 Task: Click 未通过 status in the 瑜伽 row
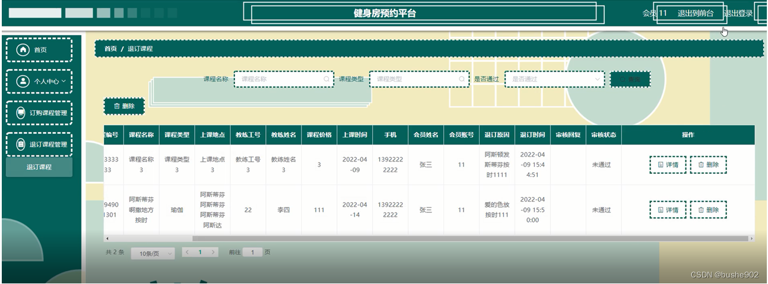pyautogui.click(x=601, y=209)
